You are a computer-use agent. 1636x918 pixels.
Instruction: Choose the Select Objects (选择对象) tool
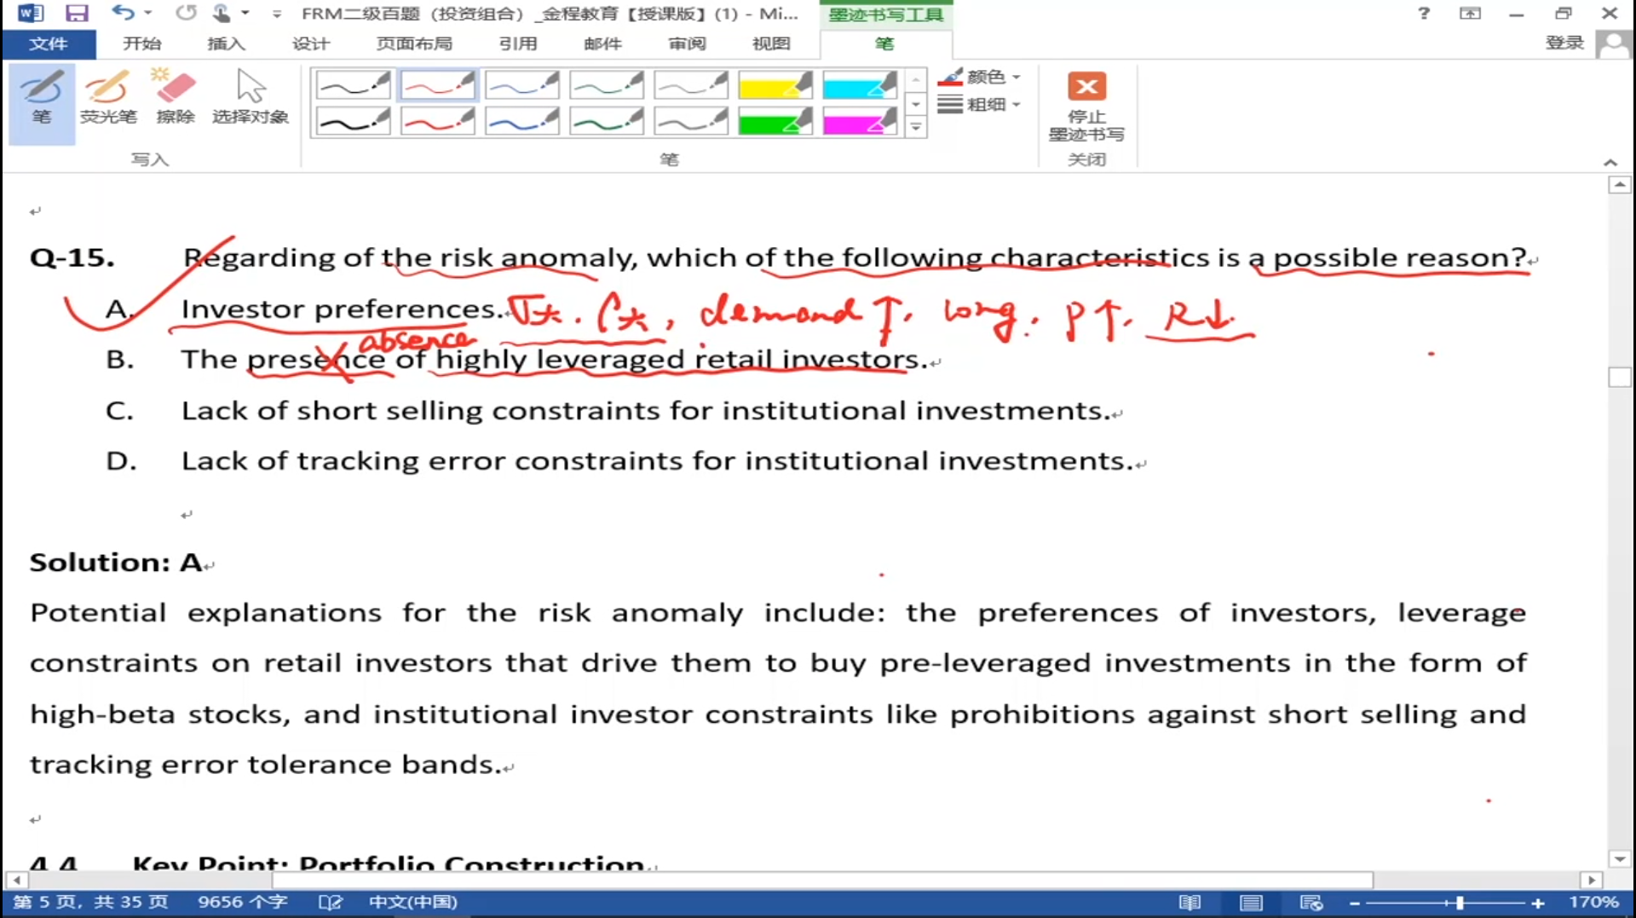251,99
